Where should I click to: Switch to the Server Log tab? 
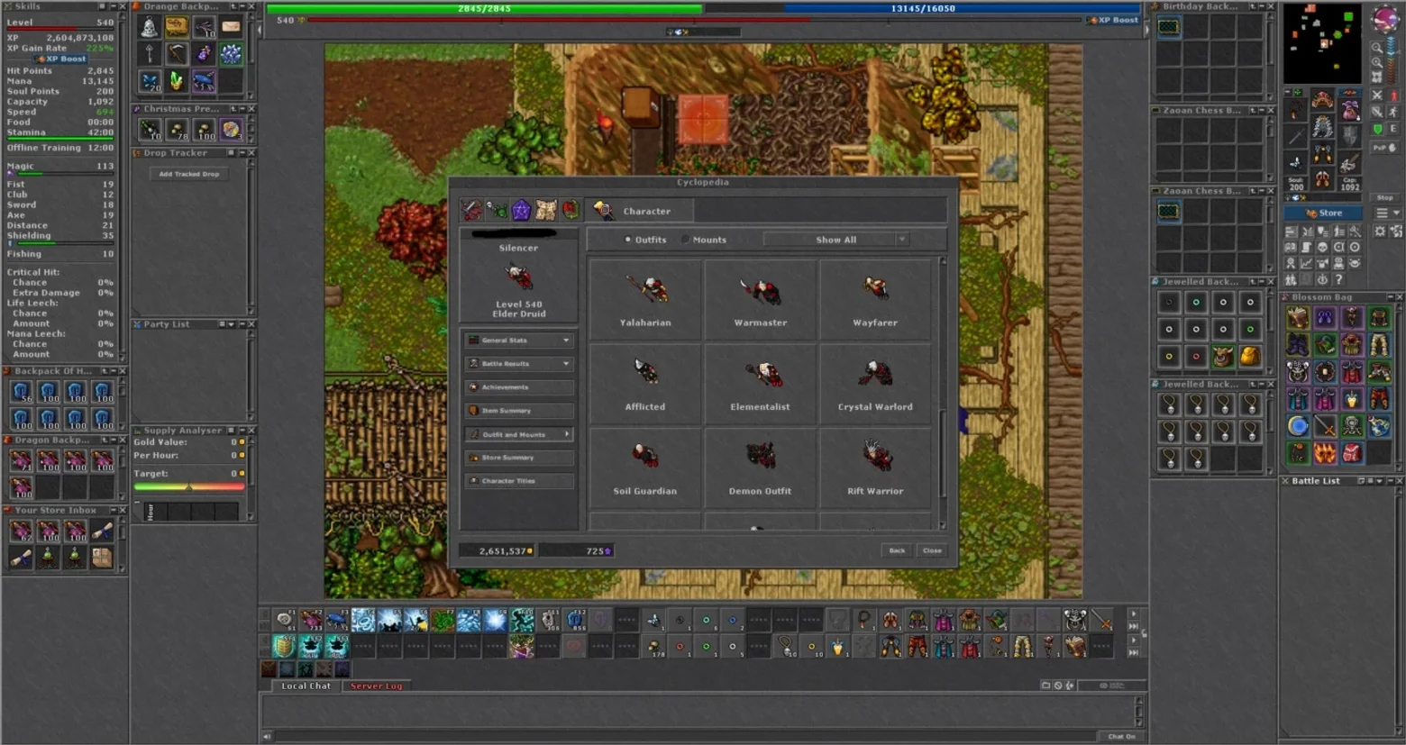point(376,686)
